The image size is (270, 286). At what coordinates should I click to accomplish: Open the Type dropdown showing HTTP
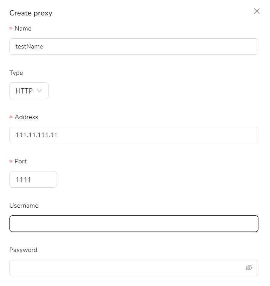(x=29, y=91)
